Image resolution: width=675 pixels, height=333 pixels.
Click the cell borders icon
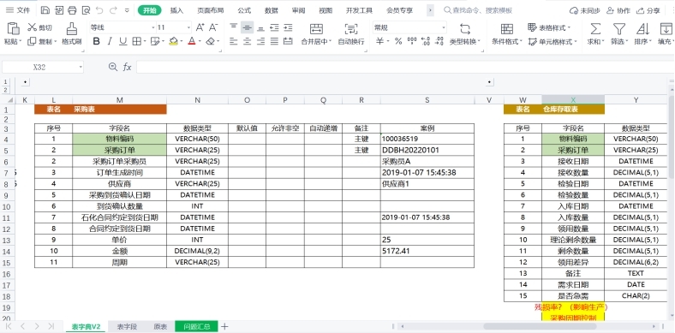pyautogui.click(x=136, y=41)
